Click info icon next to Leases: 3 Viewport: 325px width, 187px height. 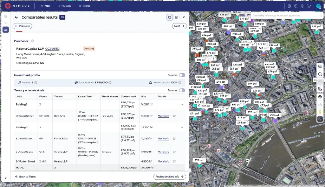35,82
